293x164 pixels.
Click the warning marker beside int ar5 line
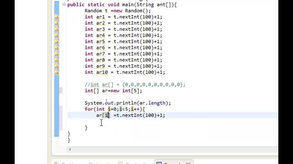click(57, 41)
